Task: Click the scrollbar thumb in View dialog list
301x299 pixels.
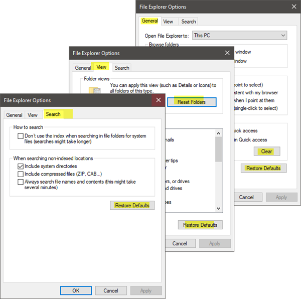Action: 218,149
